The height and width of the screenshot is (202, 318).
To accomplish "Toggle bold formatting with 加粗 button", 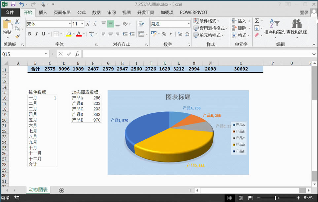I will tap(29, 34).
